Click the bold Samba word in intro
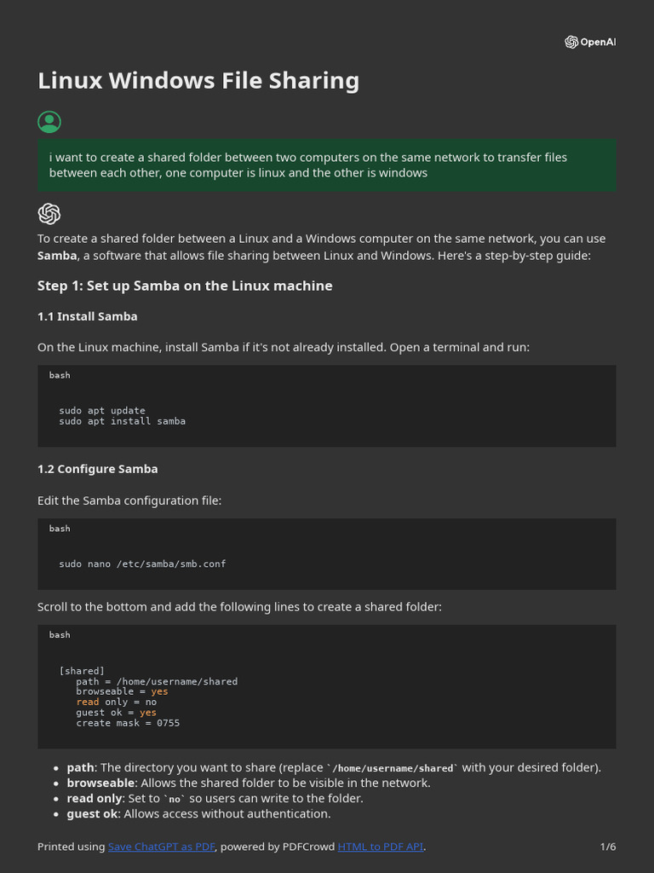Screen dimensions: 654x873 click(57, 256)
